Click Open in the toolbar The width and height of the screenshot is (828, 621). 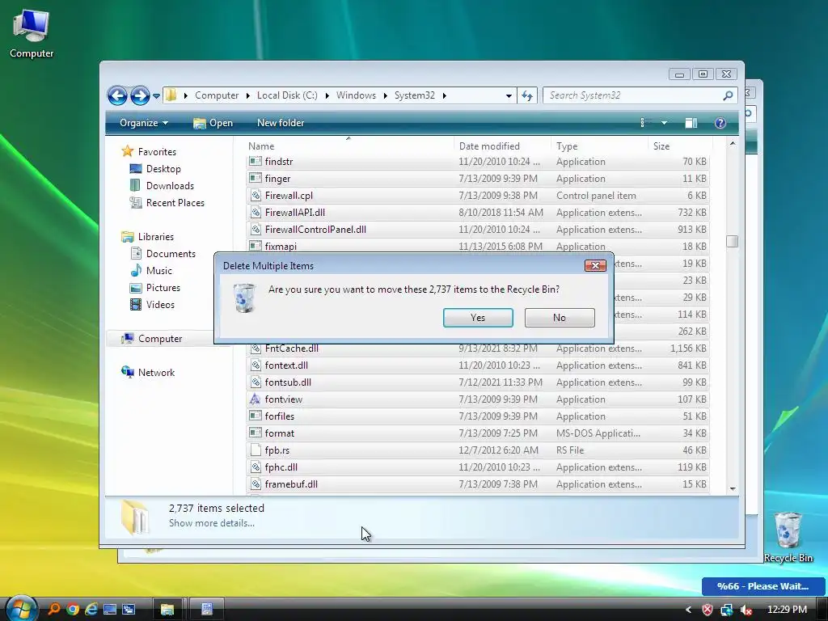pos(213,123)
